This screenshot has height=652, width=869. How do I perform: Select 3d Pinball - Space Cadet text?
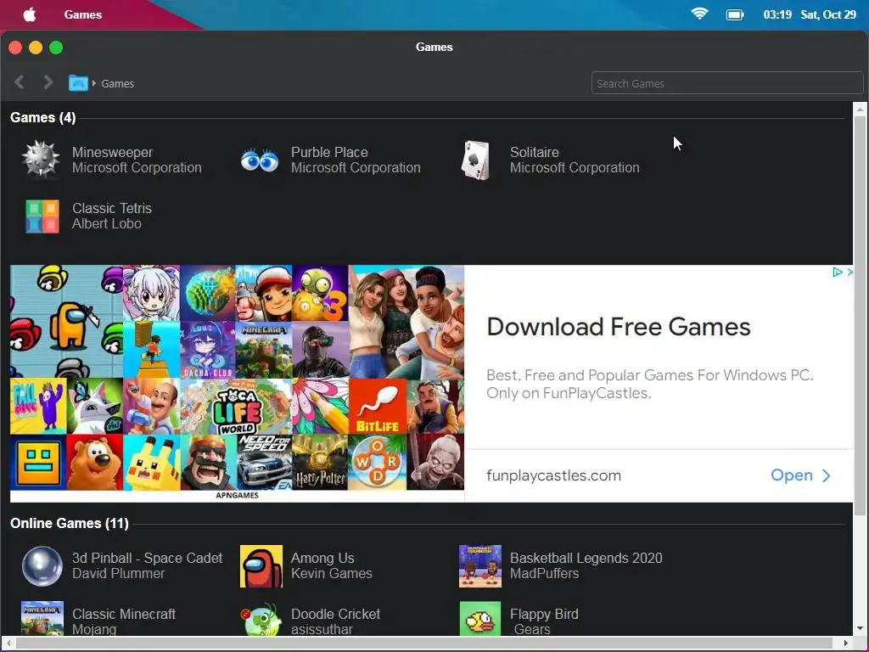tap(148, 558)
